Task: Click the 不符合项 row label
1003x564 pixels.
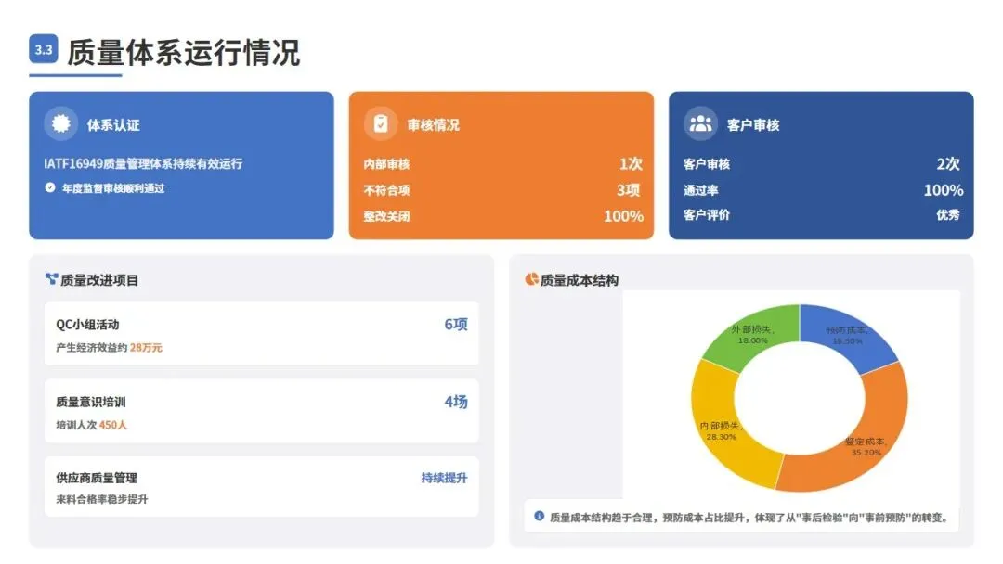Action: (386, 190)
